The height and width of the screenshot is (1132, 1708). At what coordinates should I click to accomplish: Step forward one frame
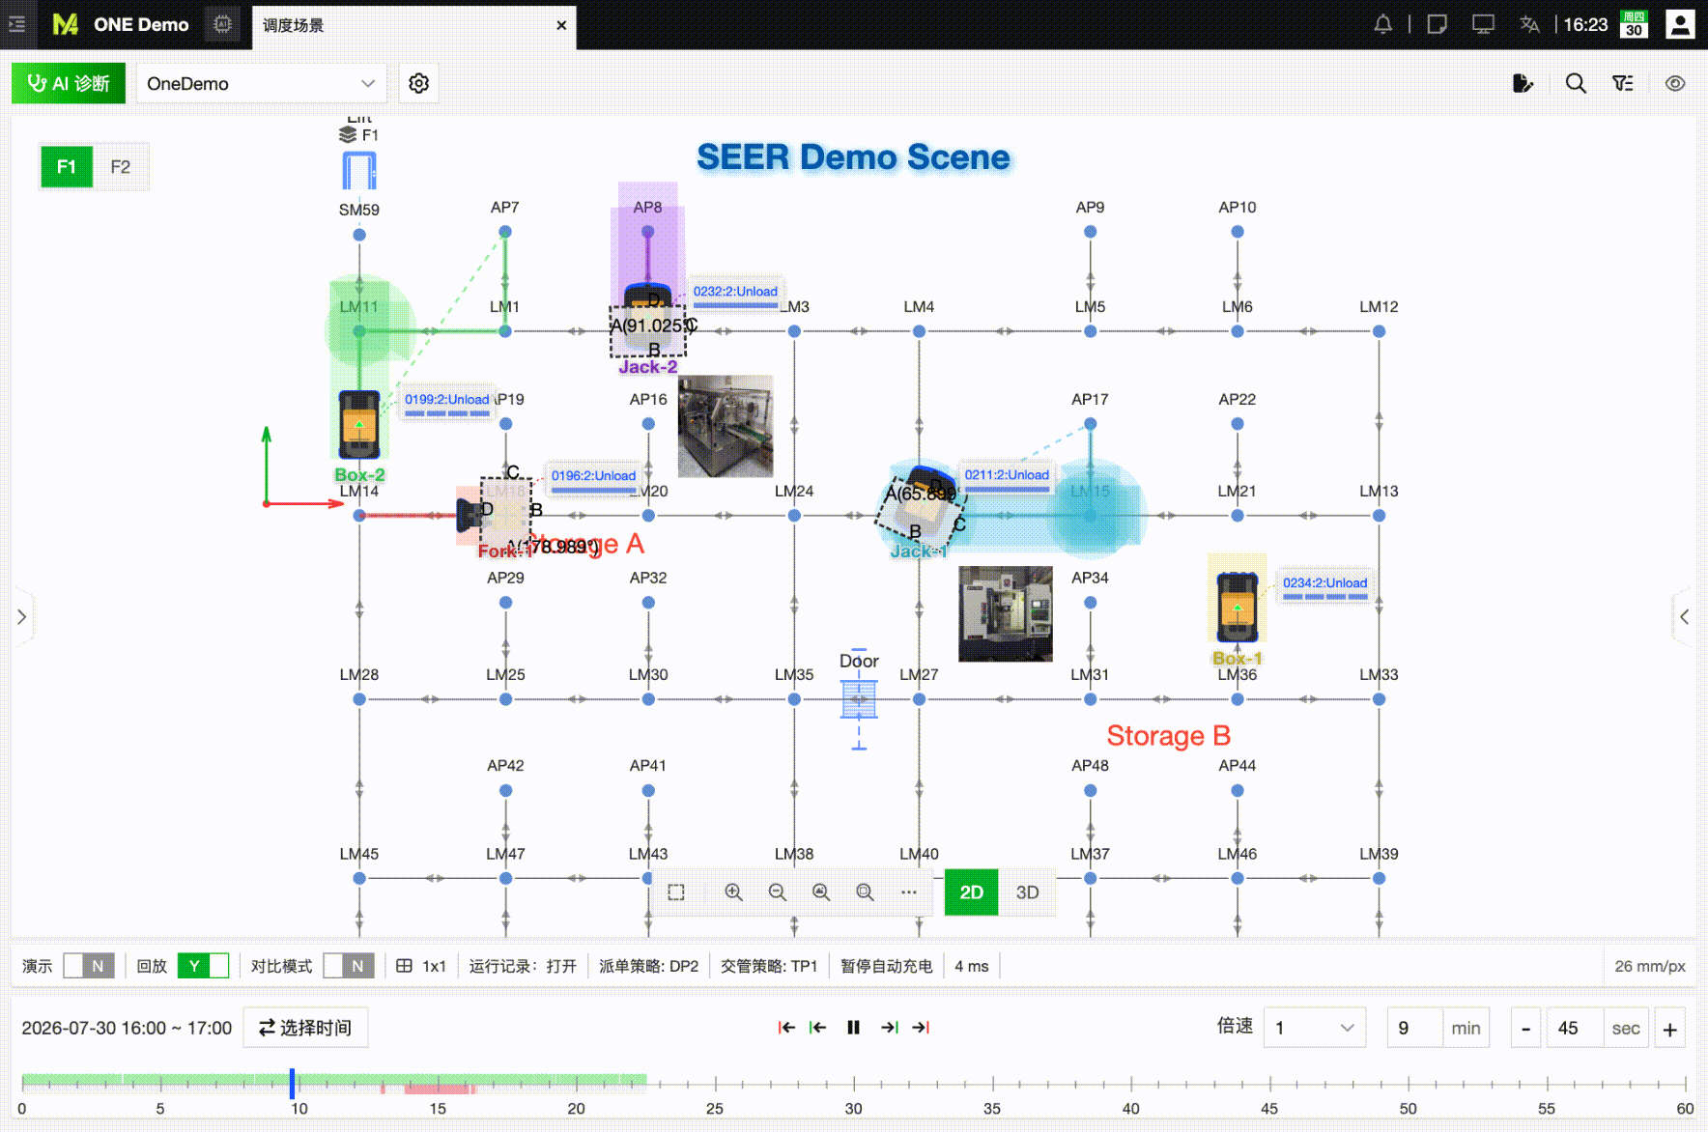pyautogui.click(x=890, y=1028)
